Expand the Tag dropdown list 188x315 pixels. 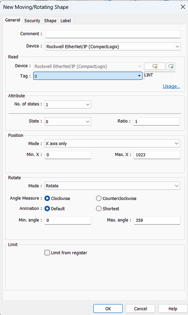pos(139,76)
